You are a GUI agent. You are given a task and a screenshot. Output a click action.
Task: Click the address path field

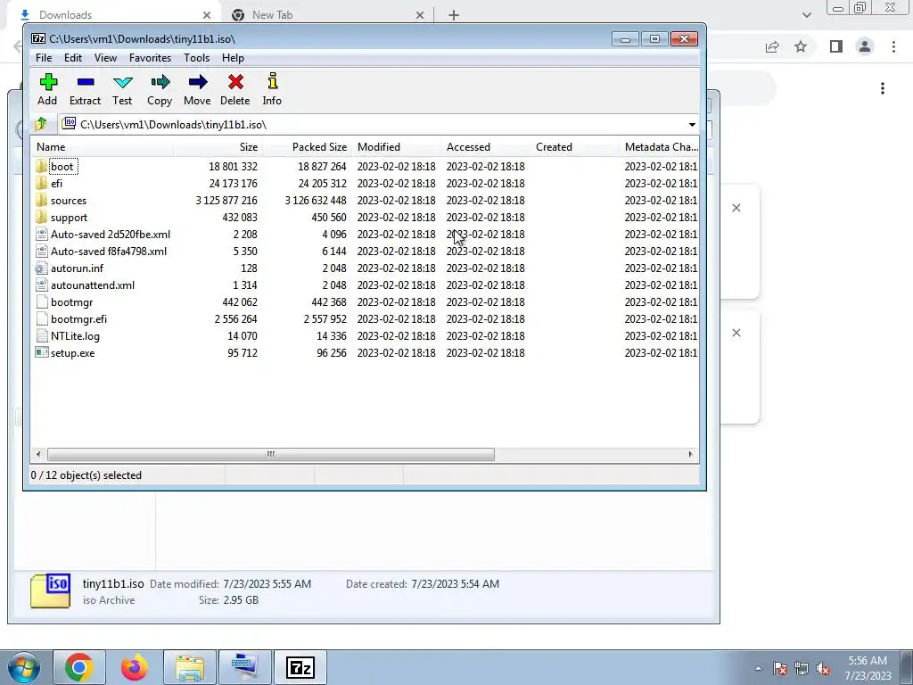coord(378,125)
